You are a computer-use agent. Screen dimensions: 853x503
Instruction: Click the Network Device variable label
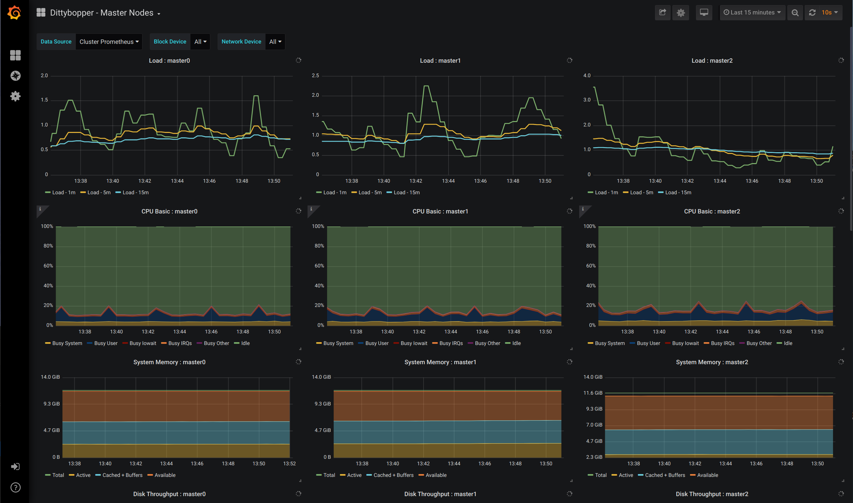pos(242,42)
